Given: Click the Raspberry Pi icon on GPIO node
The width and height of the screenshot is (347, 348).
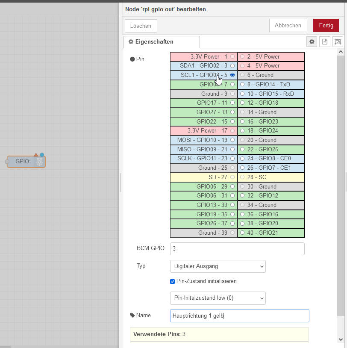Looking at the screenshot, I should (39, 162).
